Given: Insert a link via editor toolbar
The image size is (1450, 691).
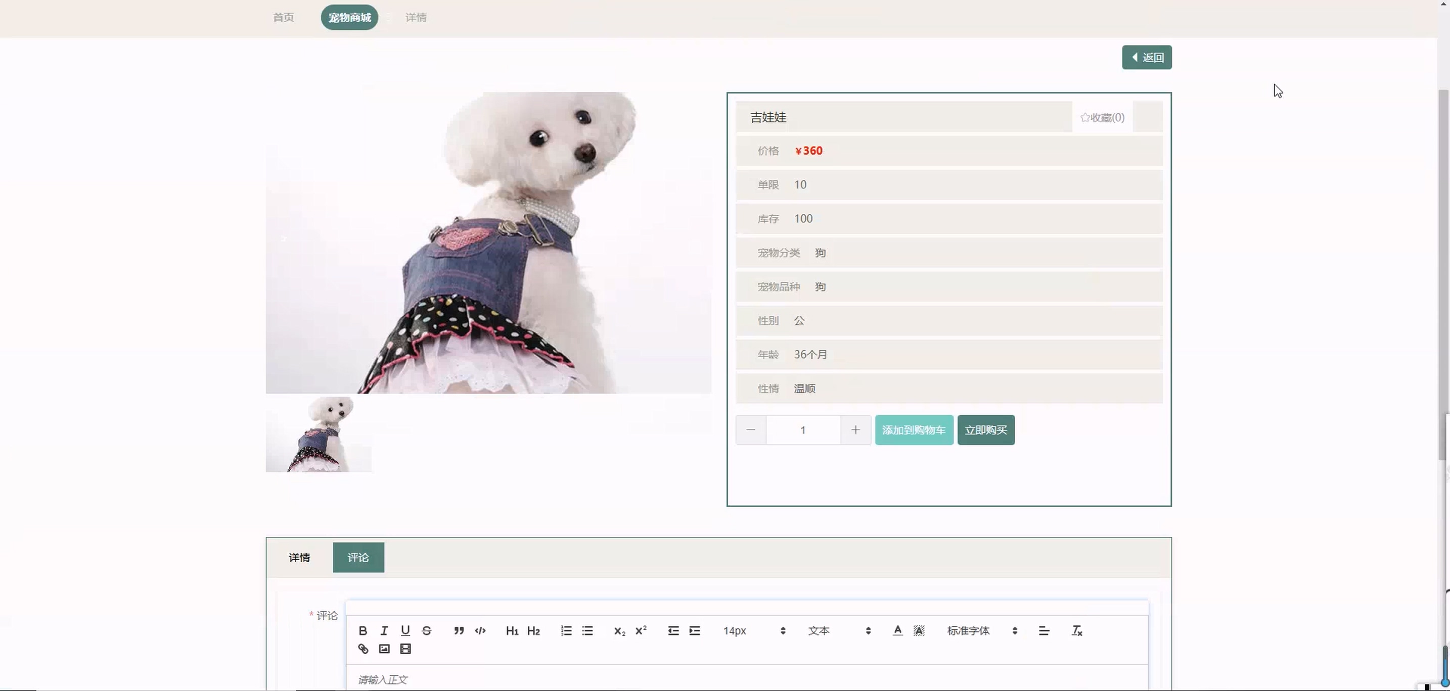Looking at the screenshot, I should click(x=363, y=649).
